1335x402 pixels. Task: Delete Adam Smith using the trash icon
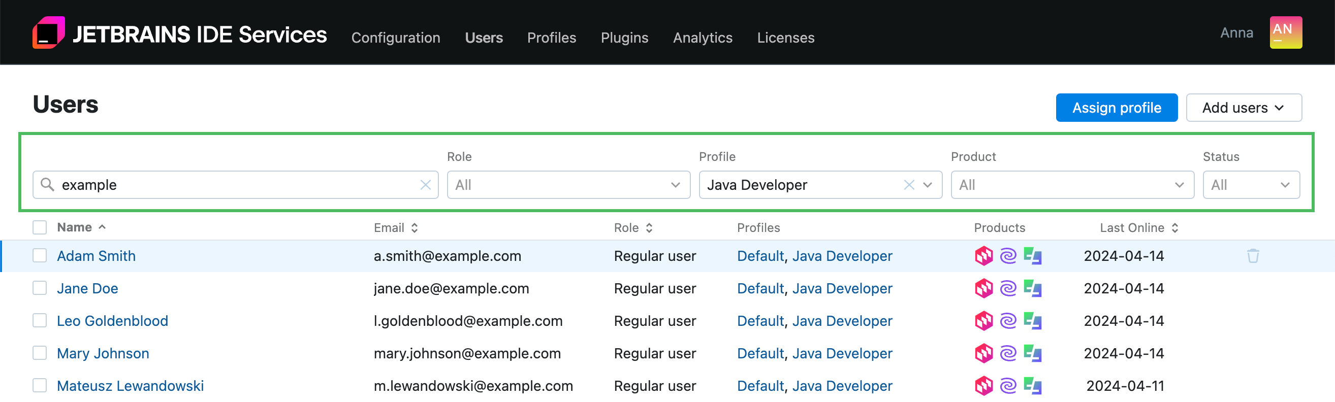1252,256
